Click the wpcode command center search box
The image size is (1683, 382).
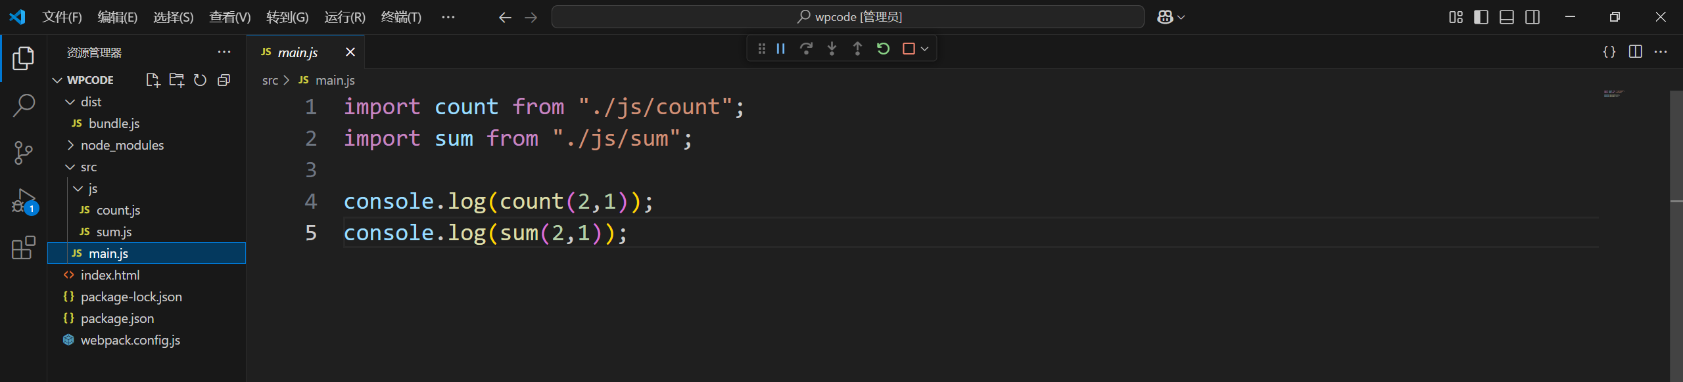pyautogui.click(x=847, y=17)
